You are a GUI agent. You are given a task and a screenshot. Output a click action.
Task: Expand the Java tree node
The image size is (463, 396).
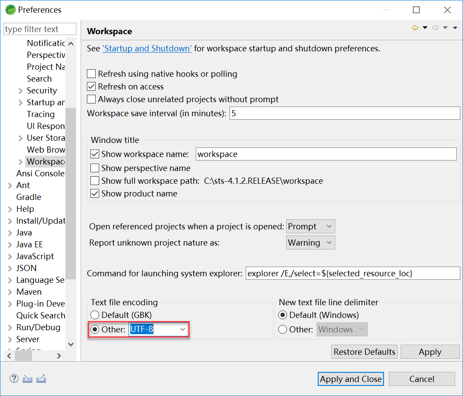[x=10, y=233]
